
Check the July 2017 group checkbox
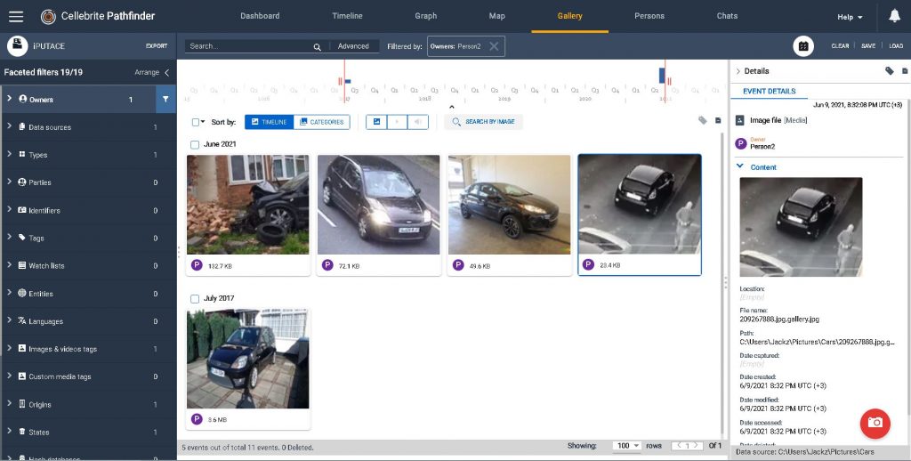[195, 298]
